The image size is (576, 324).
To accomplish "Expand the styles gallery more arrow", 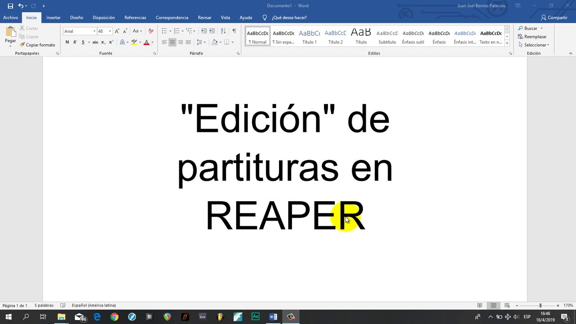I will click(x=507, y=43).
